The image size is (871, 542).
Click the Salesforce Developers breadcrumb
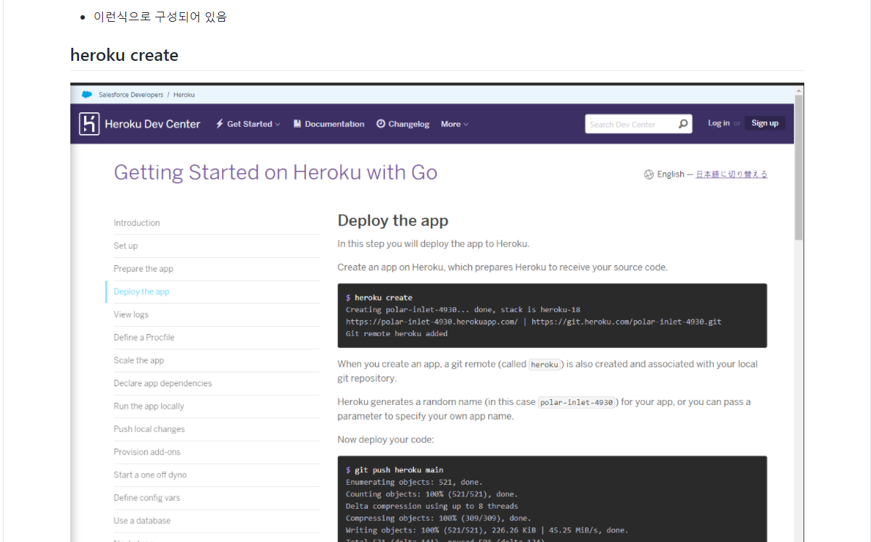(131, 94)
